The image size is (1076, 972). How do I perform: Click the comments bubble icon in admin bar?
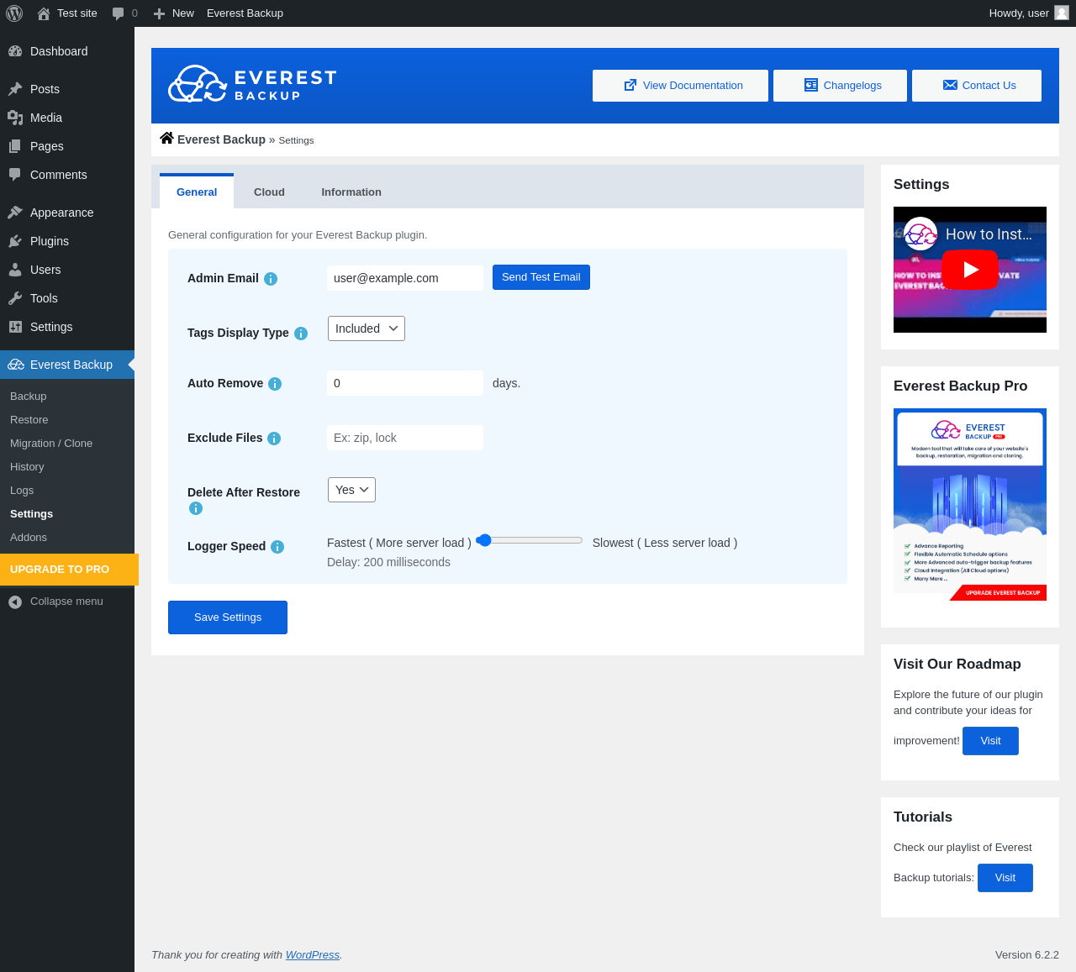(119, 13)
